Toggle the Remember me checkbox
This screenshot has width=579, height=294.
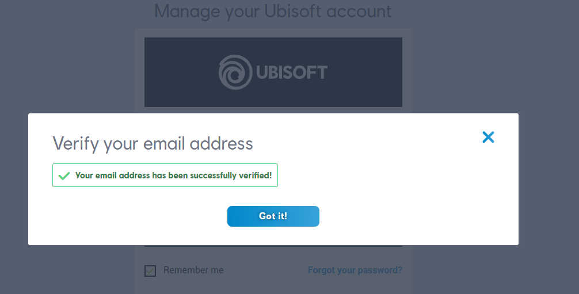click(150, 271)
